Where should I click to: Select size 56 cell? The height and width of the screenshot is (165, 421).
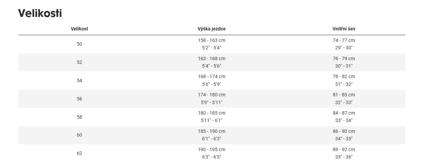(79, 99)
